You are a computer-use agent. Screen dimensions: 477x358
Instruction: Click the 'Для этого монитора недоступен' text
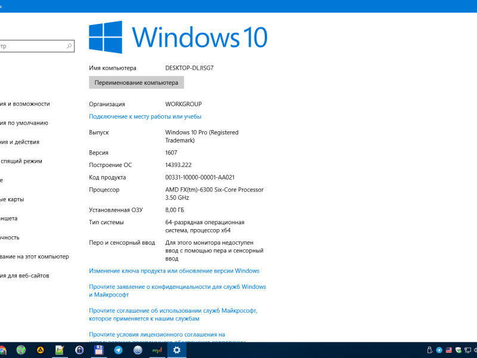click(214, 251)
